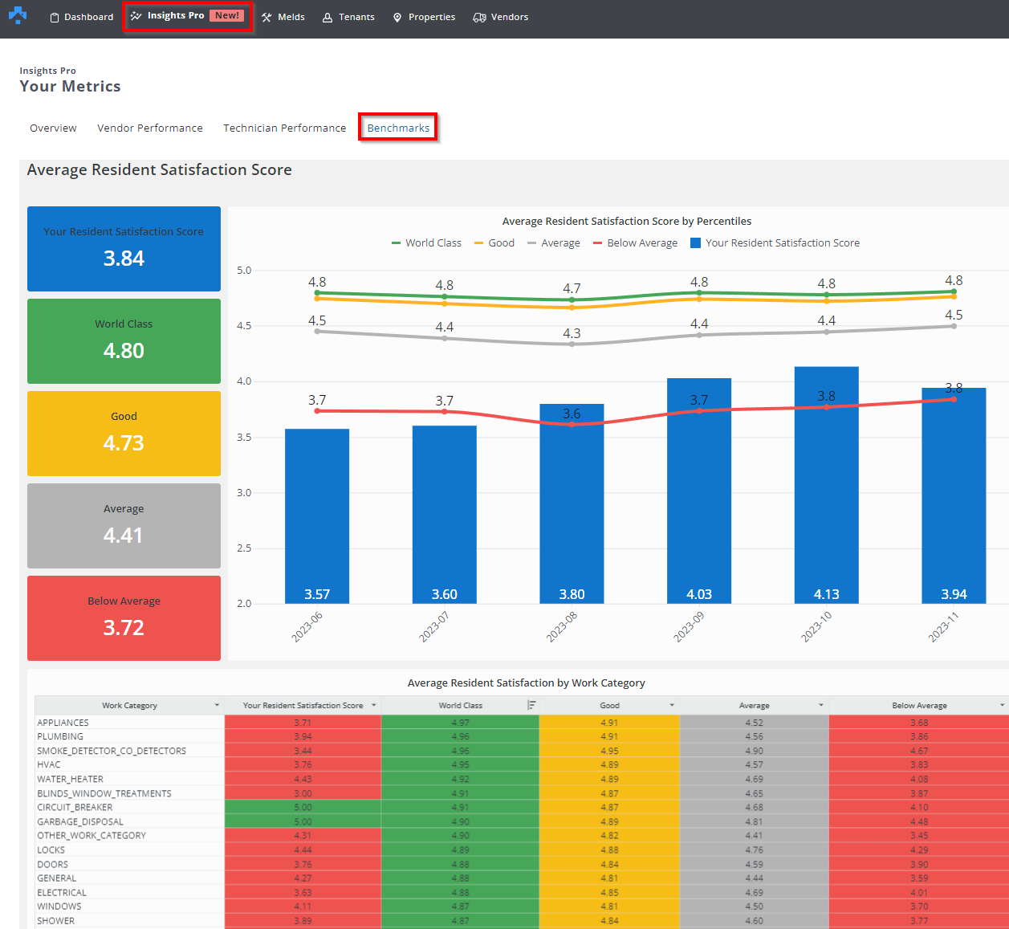This screenshot has height=929, width=1009.
Task: Open the Work Category column dropdown arrow
Action: click(x=217, y=705)
